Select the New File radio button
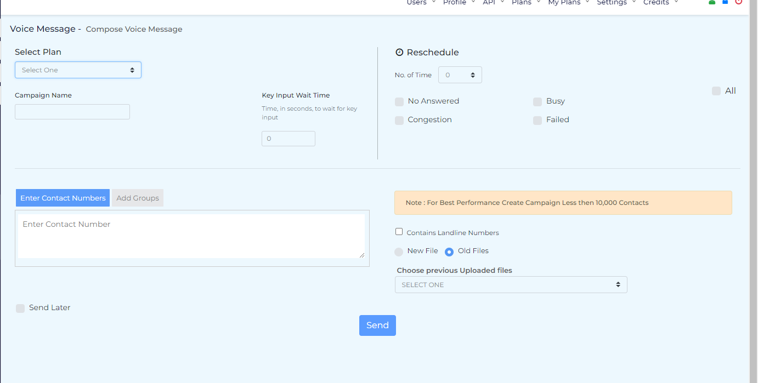 coord(399,252)
